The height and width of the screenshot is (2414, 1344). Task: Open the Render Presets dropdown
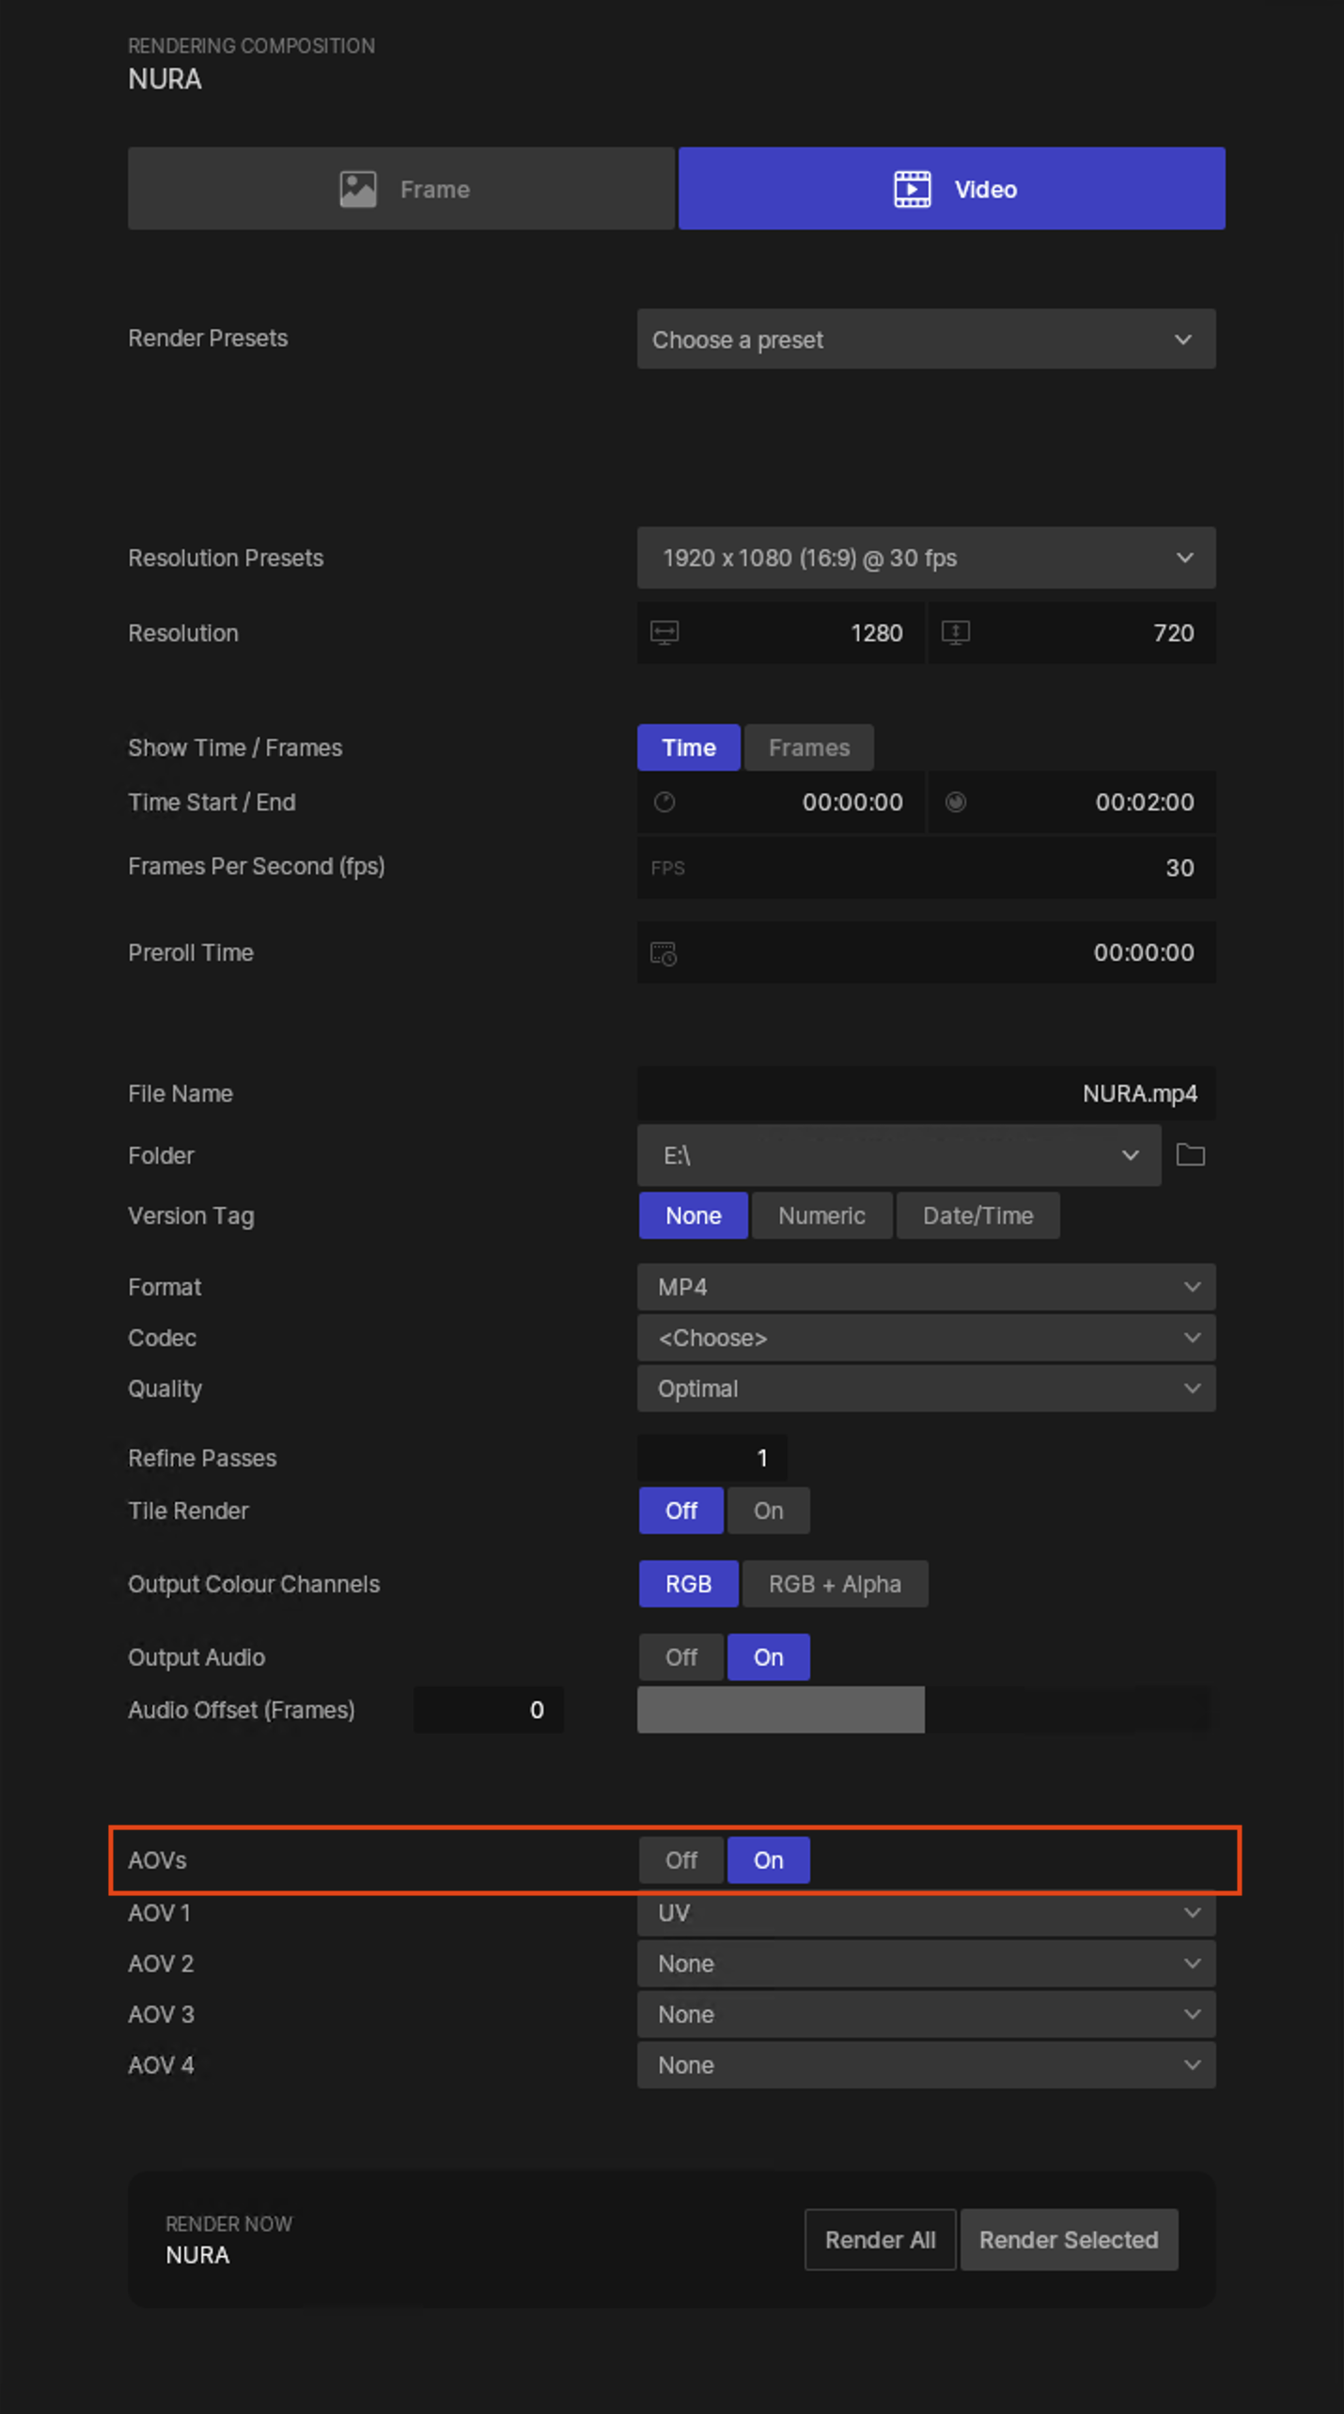tap(926, 339)
